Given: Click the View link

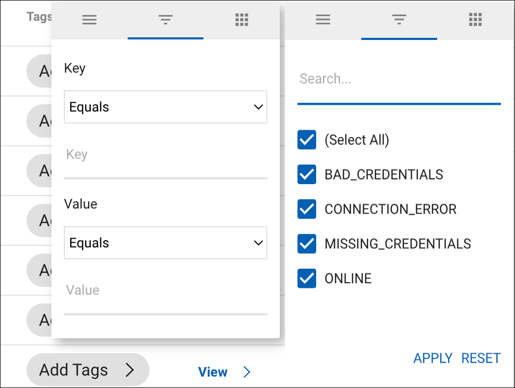Looking at the screenshot, I should point(212,372).
